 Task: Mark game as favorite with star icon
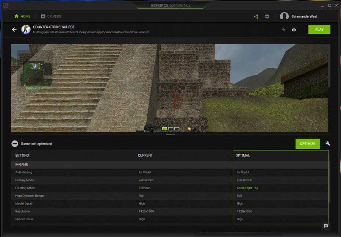click(x=284, y=30)
